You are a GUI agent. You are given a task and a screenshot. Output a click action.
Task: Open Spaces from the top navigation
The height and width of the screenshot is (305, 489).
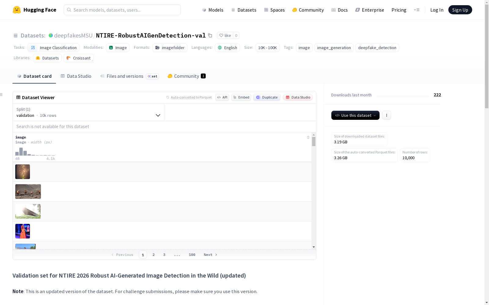pyautogui.click(x=274, y=10)
